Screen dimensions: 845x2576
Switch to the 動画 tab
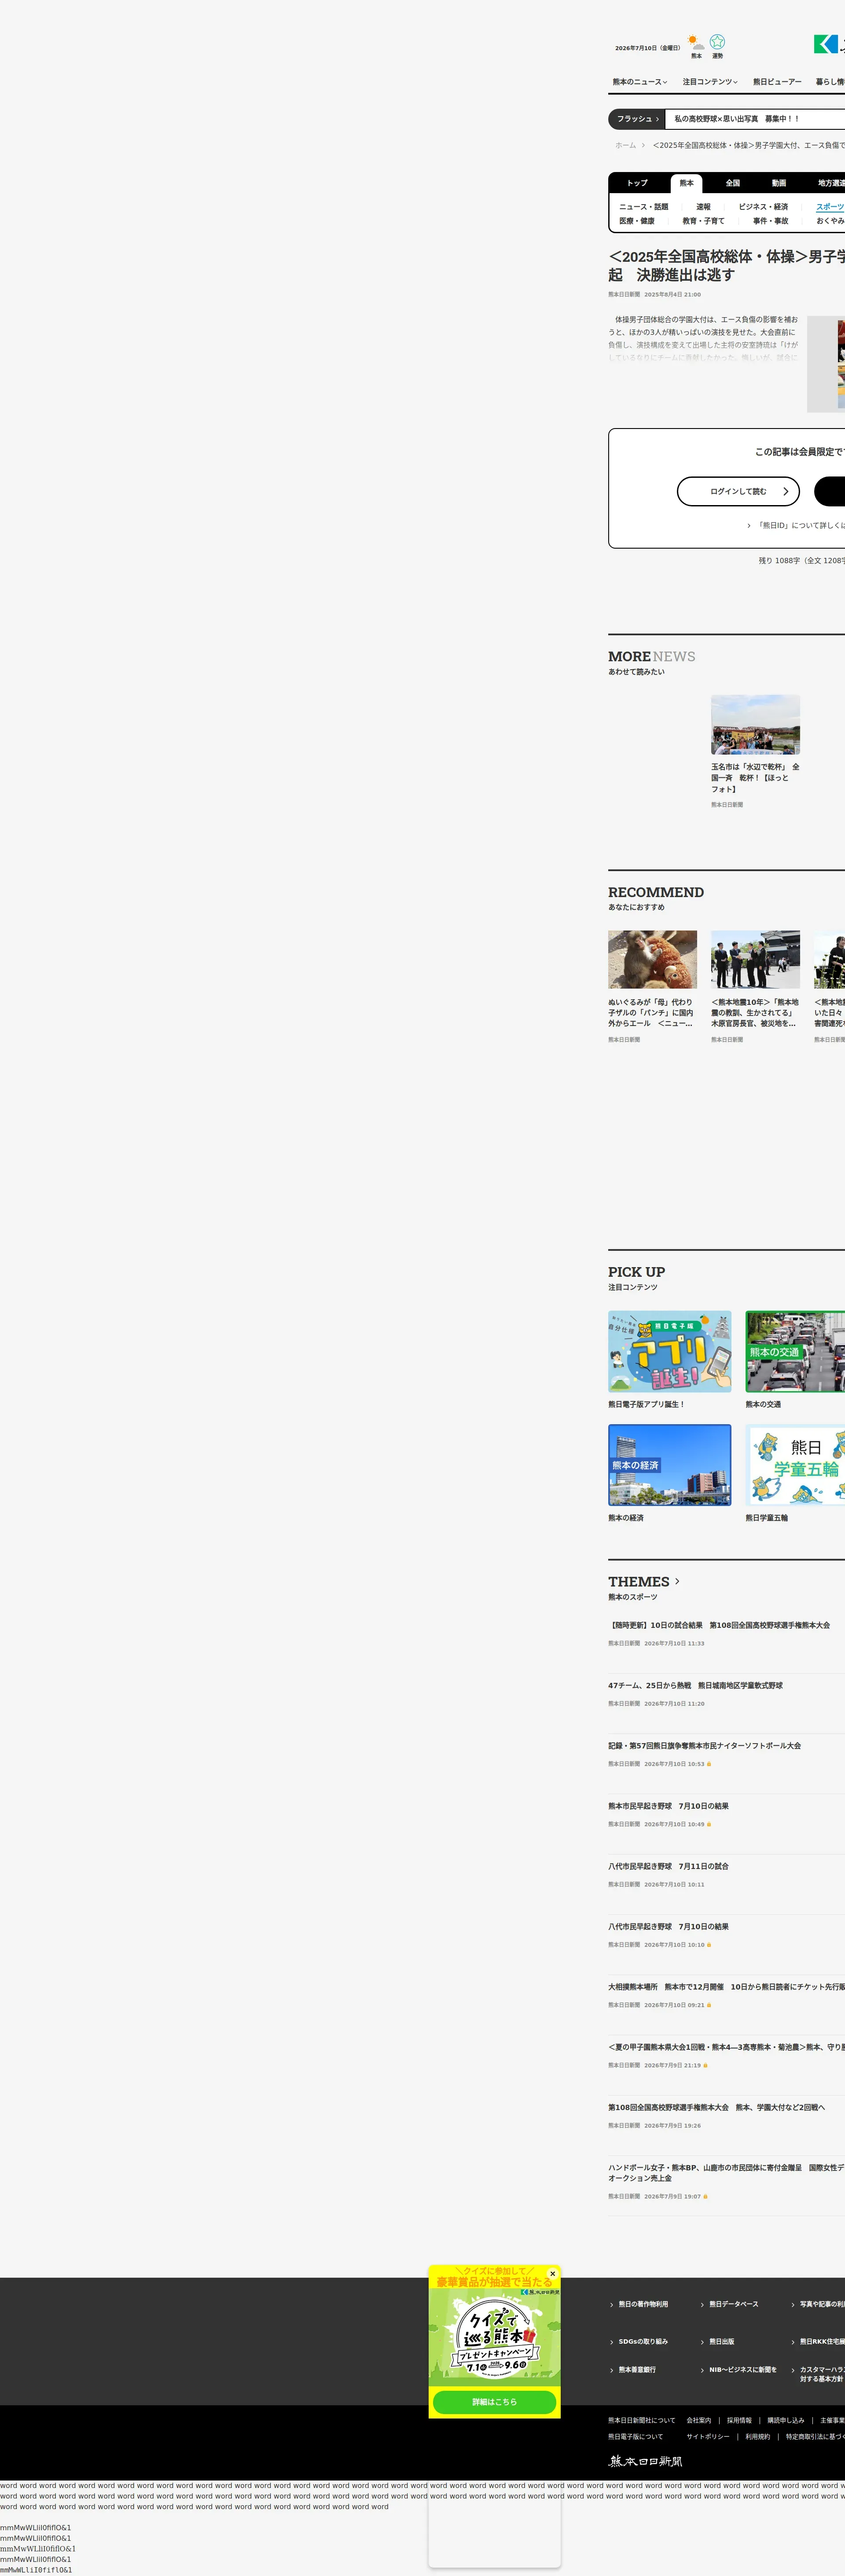tap(779, 183)
